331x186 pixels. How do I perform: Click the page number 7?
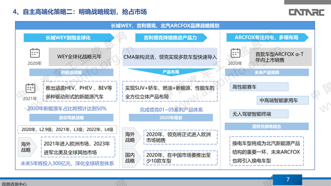pos(288,180)
